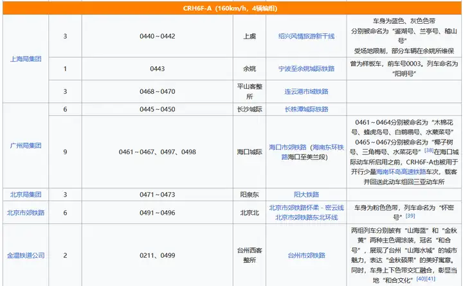This screenshot has height=286, width=463.
Task: Select depot cell 海口城际
Action: pos(250,152)
